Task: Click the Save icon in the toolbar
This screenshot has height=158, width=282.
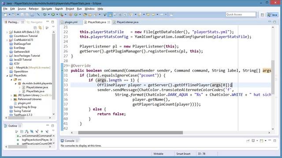Action: pos(22,14)
